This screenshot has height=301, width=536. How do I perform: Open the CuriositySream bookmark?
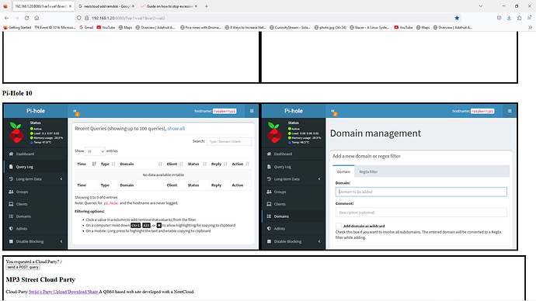click(290, 27)
